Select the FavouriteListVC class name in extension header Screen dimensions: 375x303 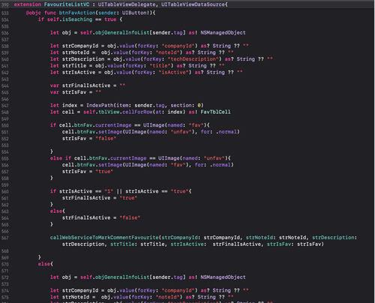(x=67, y=4)
